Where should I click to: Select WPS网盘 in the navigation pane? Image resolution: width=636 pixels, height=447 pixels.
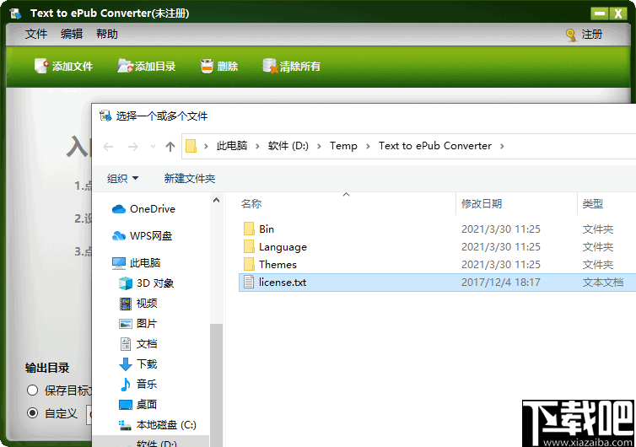coord(142,235)
